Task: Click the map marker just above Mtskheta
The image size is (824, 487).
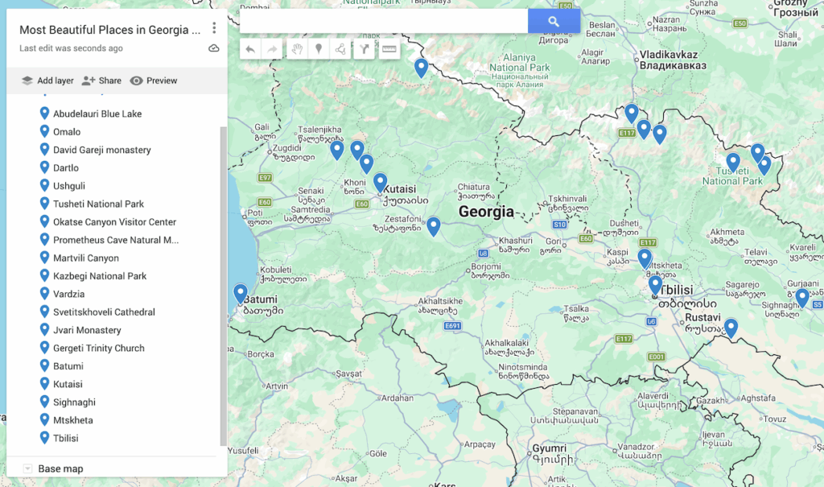Action: 645,258
